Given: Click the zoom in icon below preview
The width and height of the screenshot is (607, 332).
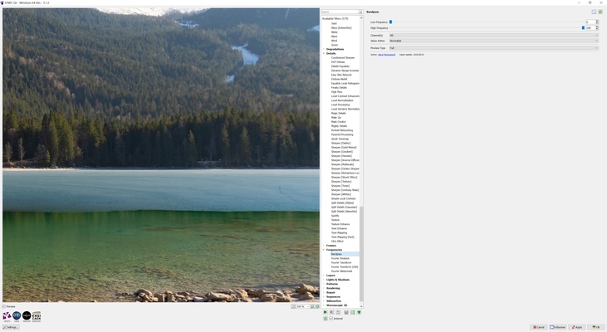Looking at the screenshot, I should point(312,306).
